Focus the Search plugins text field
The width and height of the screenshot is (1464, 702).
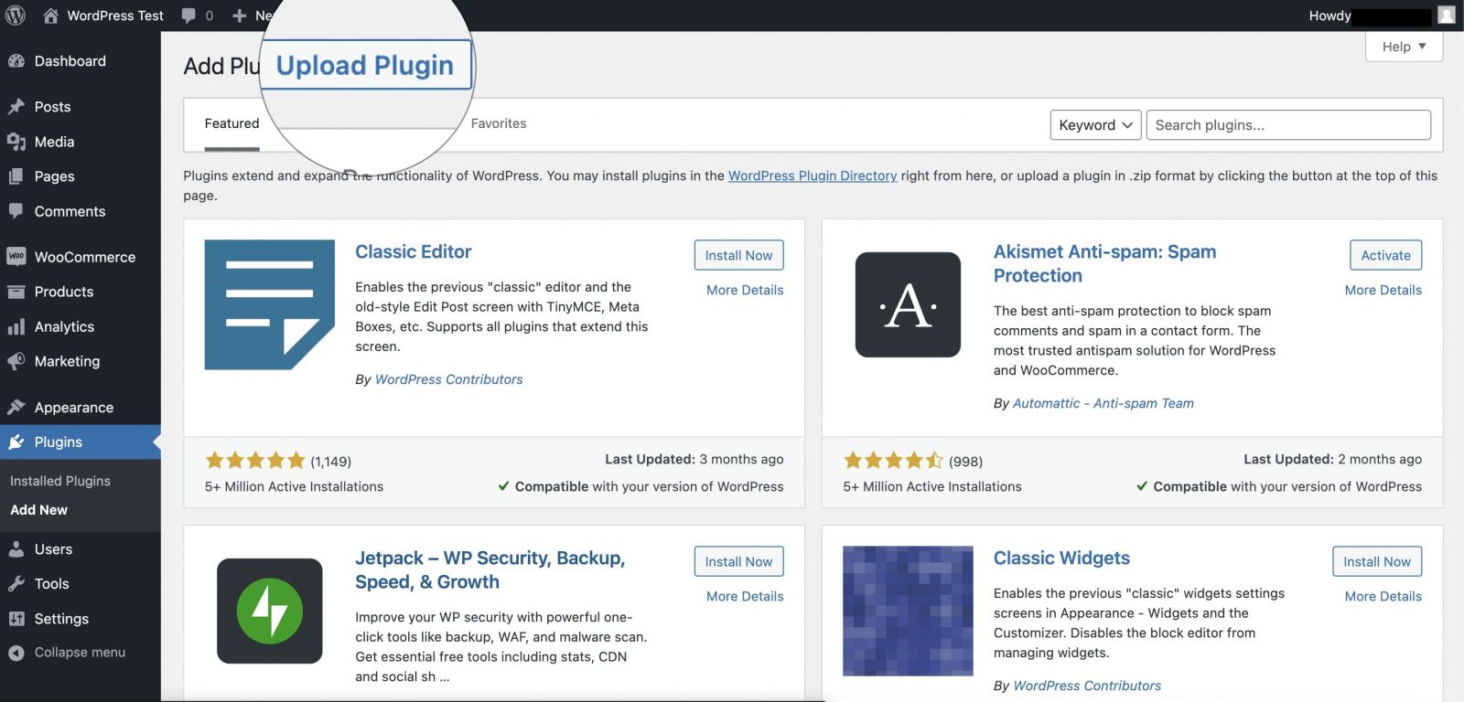1288,125
